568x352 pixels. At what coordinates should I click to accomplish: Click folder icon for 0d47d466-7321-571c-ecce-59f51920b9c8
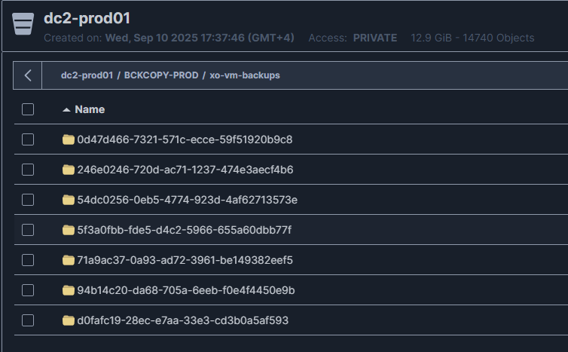pos(69,139)
